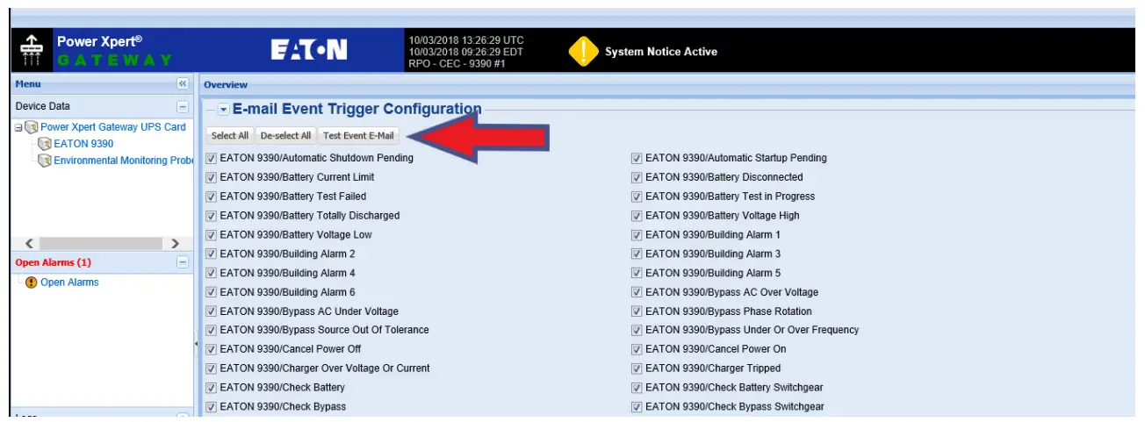
Task: Toggle Automatic Shutdown Pending checkbox
Action: coord(211,159)
